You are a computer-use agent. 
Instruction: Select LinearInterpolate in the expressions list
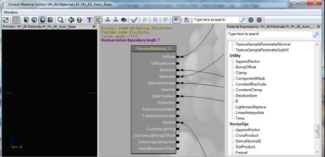coord(250,113)
